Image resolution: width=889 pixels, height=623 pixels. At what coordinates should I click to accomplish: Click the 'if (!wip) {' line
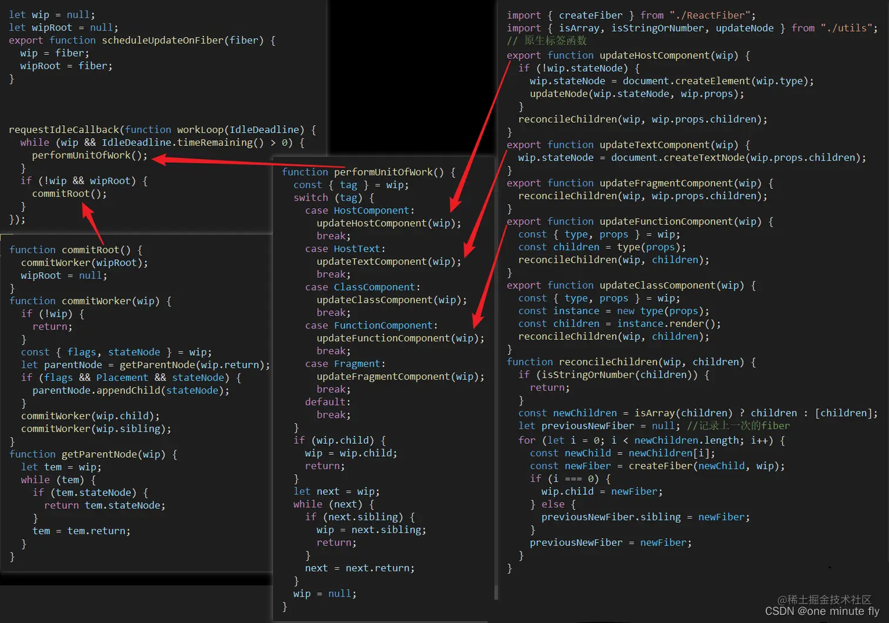(53, 314)
